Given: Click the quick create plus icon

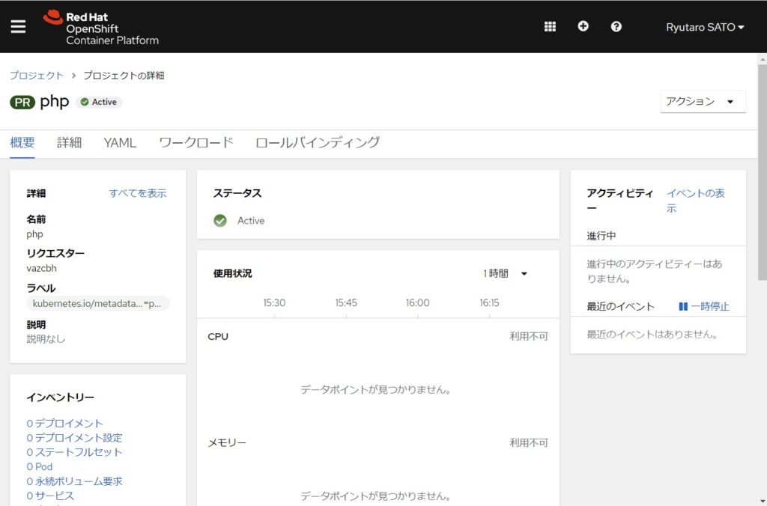Looking at the screenshot, I should point(583,26).
